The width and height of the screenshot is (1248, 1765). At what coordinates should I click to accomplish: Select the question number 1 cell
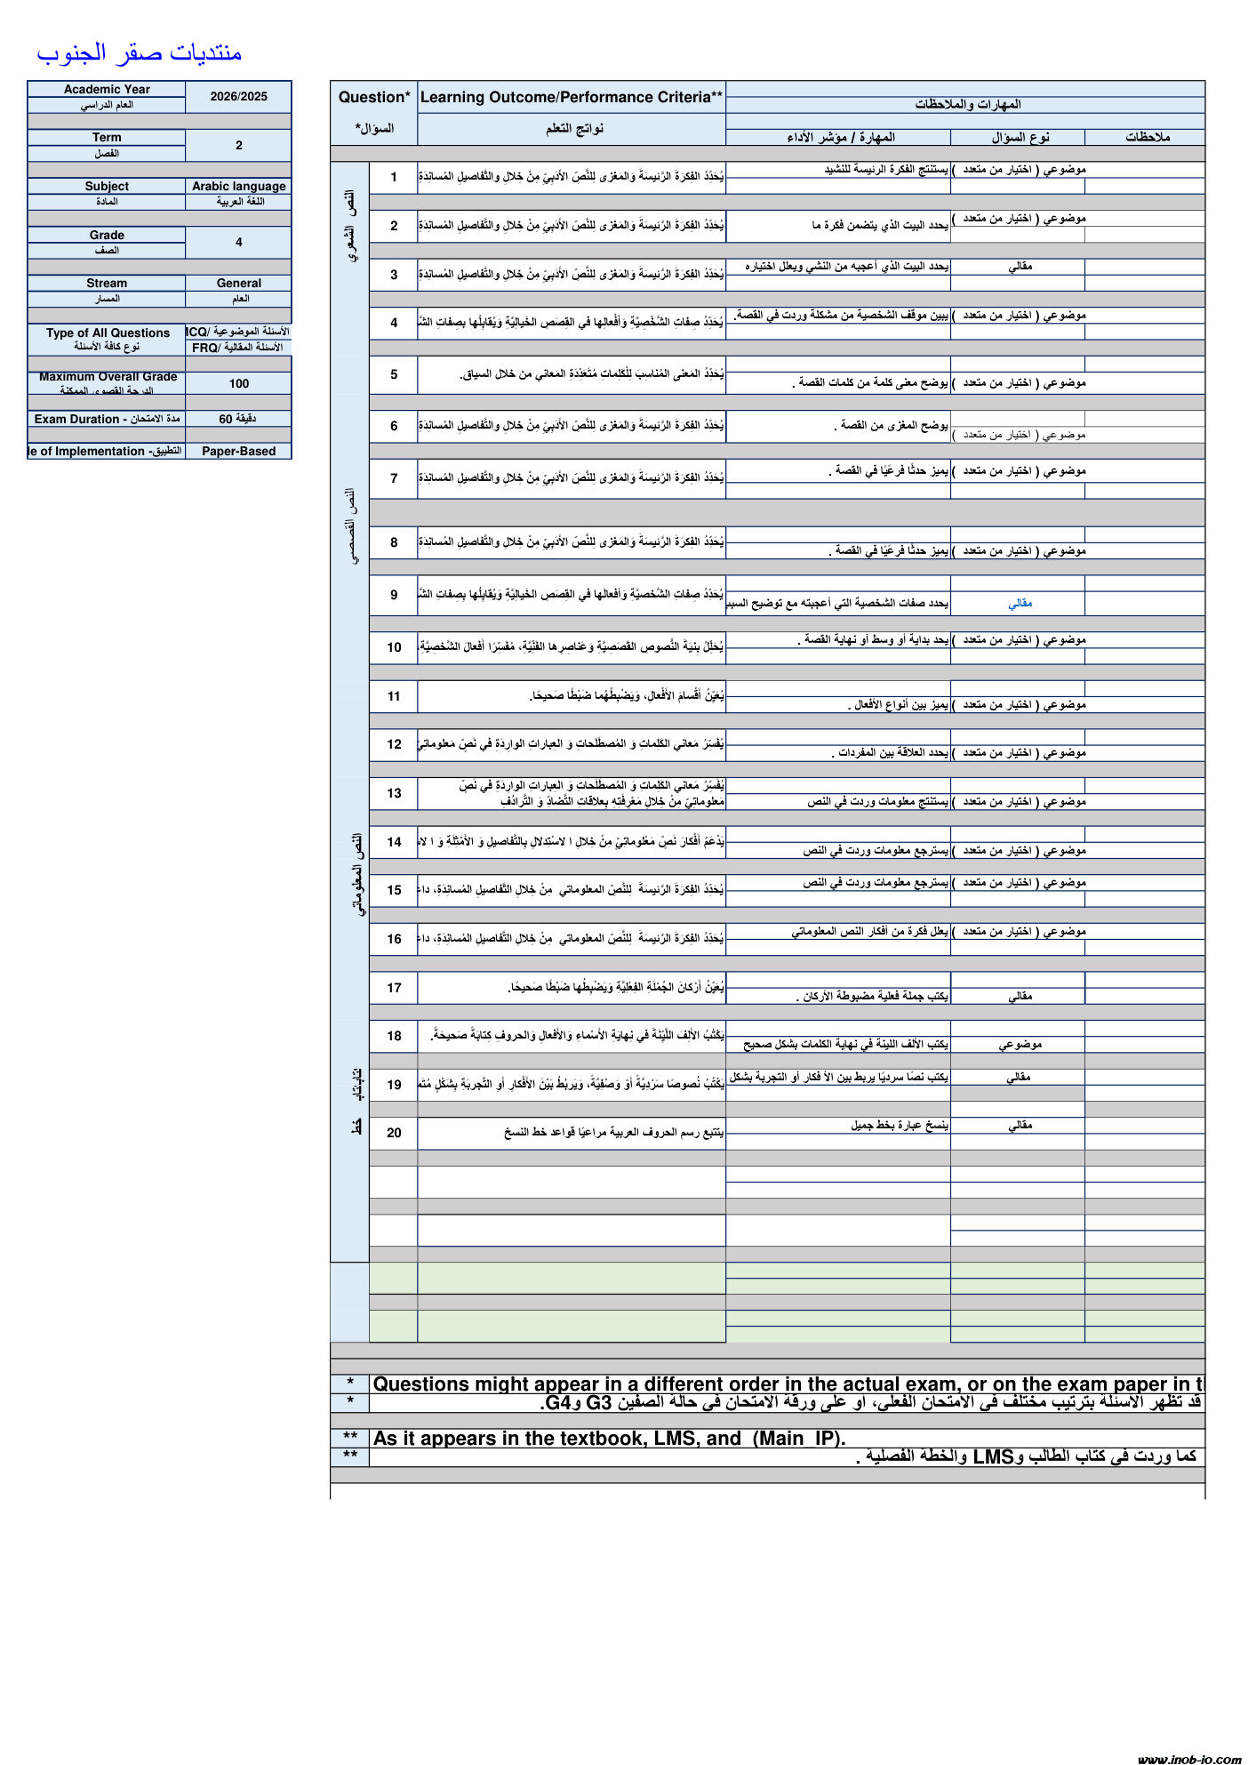point(394,177)
